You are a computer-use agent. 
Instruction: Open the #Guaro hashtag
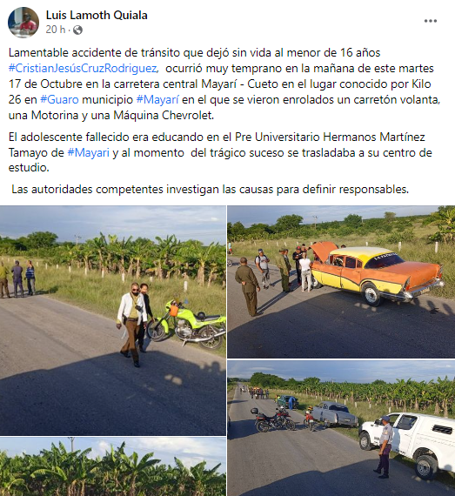click(x=59, y=100)
